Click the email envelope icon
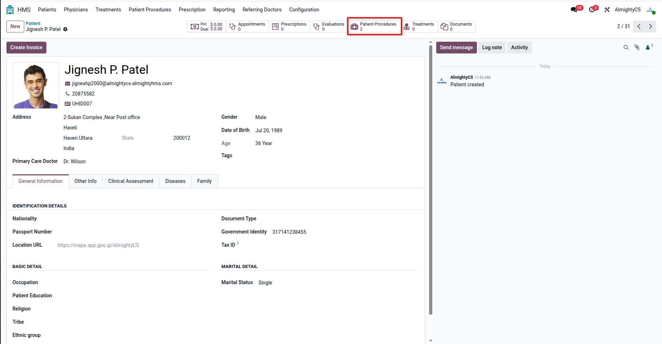The width and height of the screenshot is (662, 344). click(x=67, y=83)
